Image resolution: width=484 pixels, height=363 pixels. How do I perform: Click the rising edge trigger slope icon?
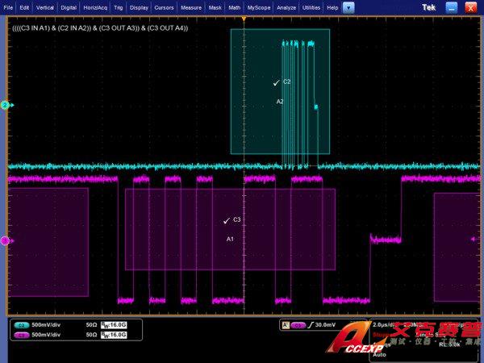click(311, 325)
